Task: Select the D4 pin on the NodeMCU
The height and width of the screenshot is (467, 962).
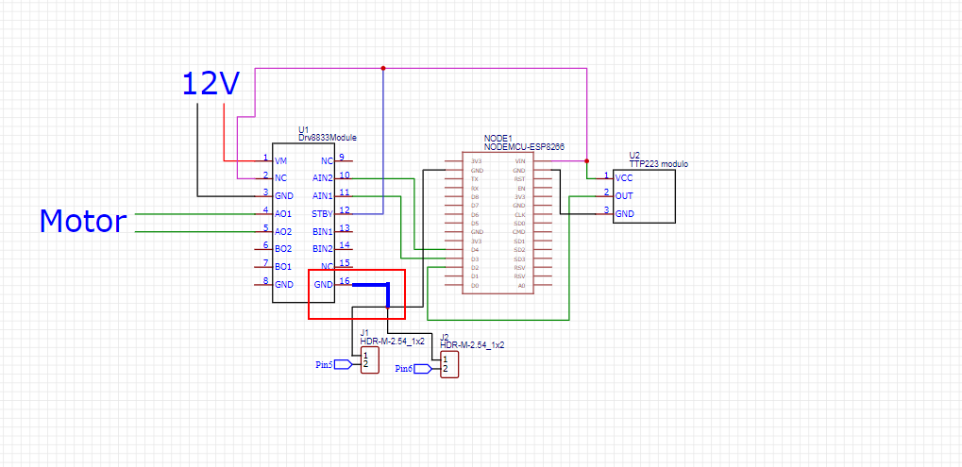Action: (474, 250)
